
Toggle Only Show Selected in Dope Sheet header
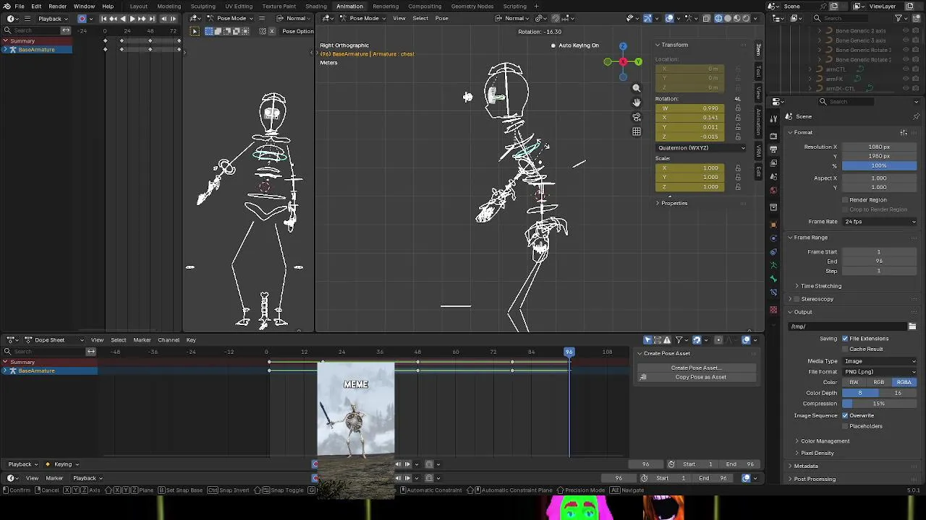tap(647, 339)
